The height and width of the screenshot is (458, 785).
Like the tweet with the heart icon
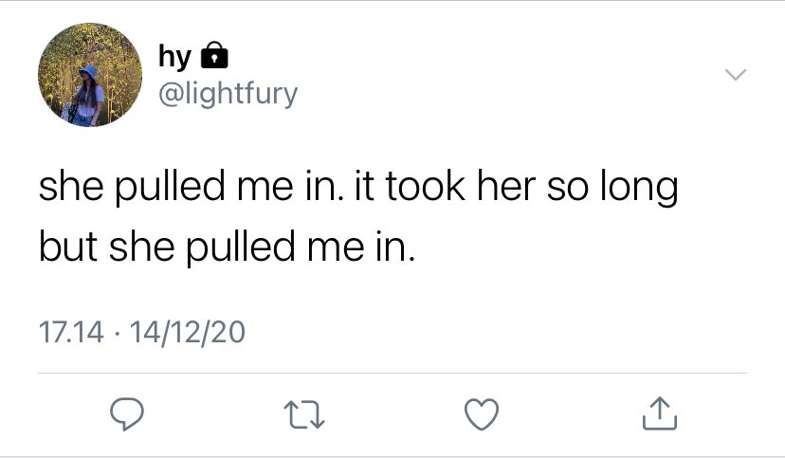tap(482, 414)
